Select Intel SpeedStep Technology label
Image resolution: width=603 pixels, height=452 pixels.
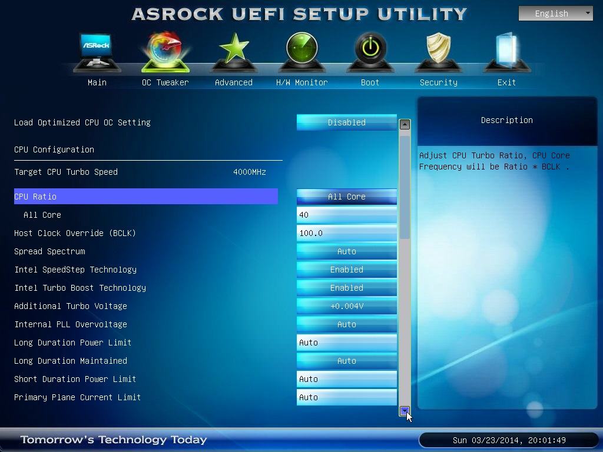(75, 270)
